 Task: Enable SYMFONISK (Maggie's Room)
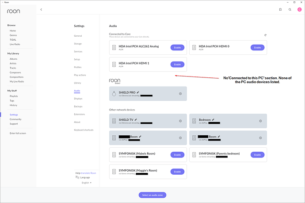pyautogui.click(x=177, y=172)
